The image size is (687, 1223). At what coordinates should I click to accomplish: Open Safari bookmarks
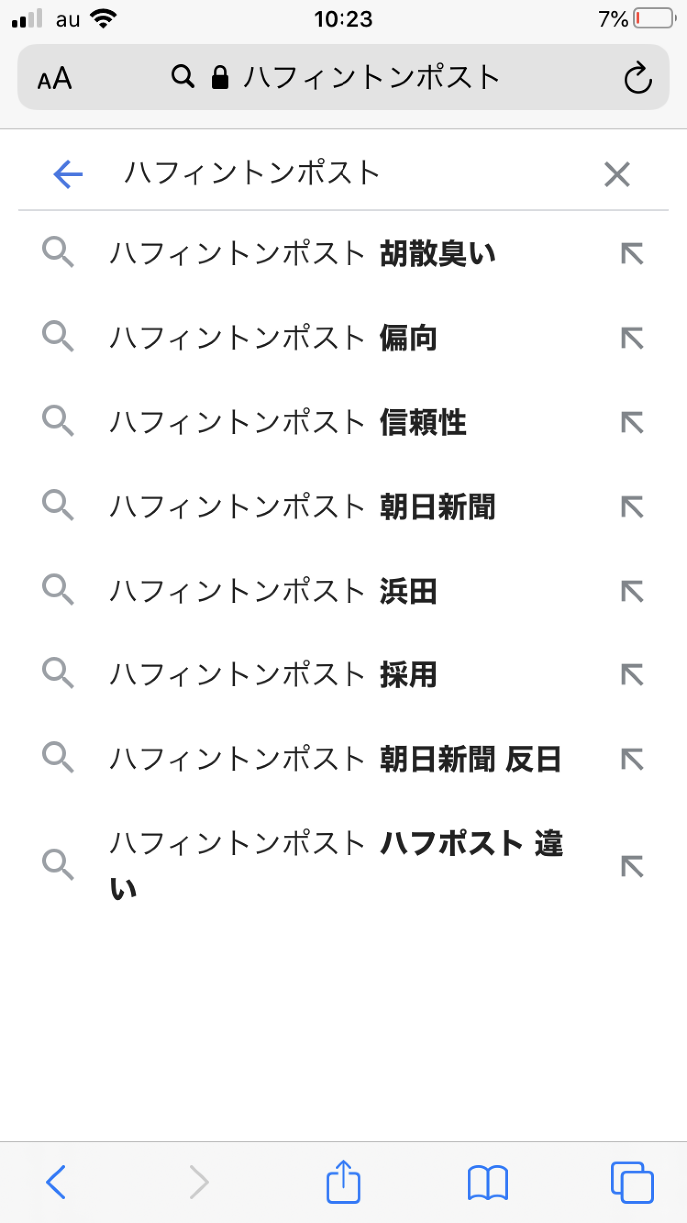[x=488, y=1183]
